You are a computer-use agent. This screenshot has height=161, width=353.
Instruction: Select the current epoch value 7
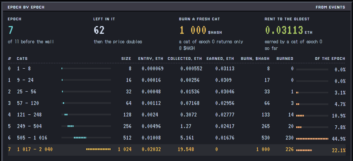click(x=11, y=30)
